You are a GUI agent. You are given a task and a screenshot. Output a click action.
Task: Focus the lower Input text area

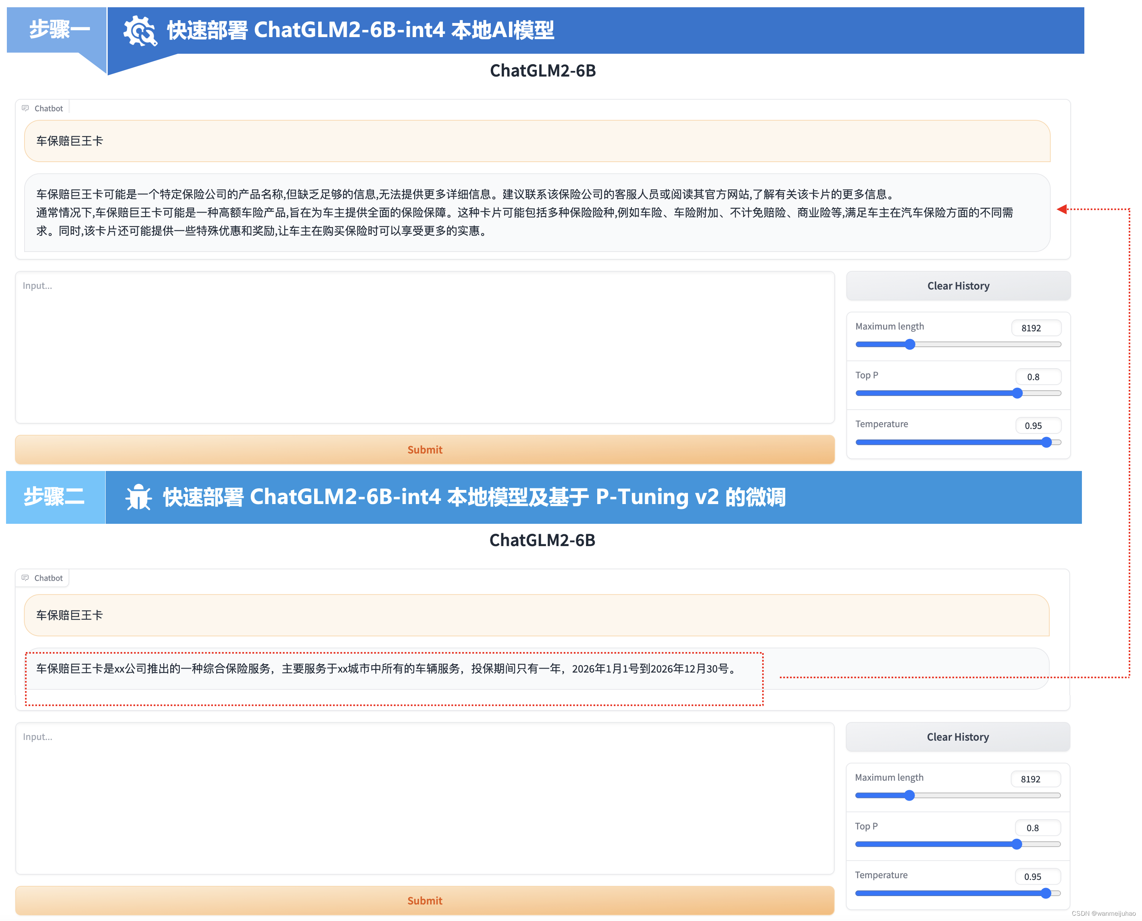tap(425, 798)
